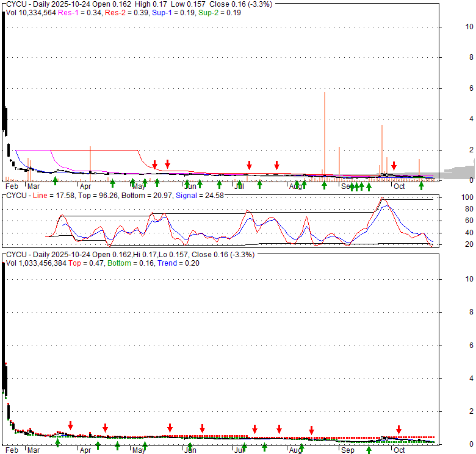Click the Vol 10,334,564 label
Image resolution: width=476 pixels, height=454 pixels.
click(31, 13)
